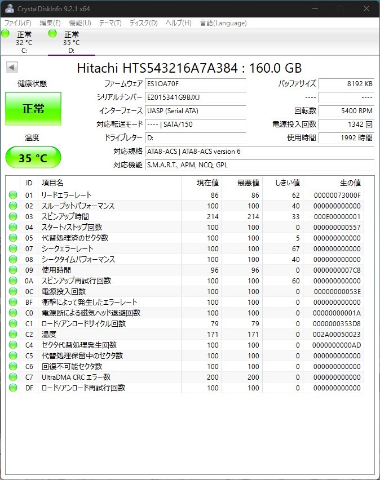The width and height of the screenshot is (380, 480).
Task: Click disk title Hitachi HTS543216A7A384 : 160.0 GB
Action: click(x=189, y=68)
